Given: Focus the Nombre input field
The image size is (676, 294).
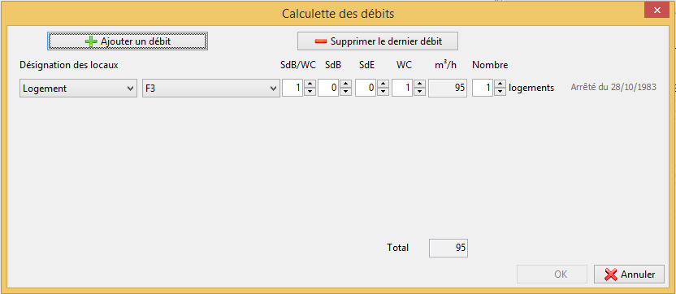Looking at the screenshot, I should (483, 88).
